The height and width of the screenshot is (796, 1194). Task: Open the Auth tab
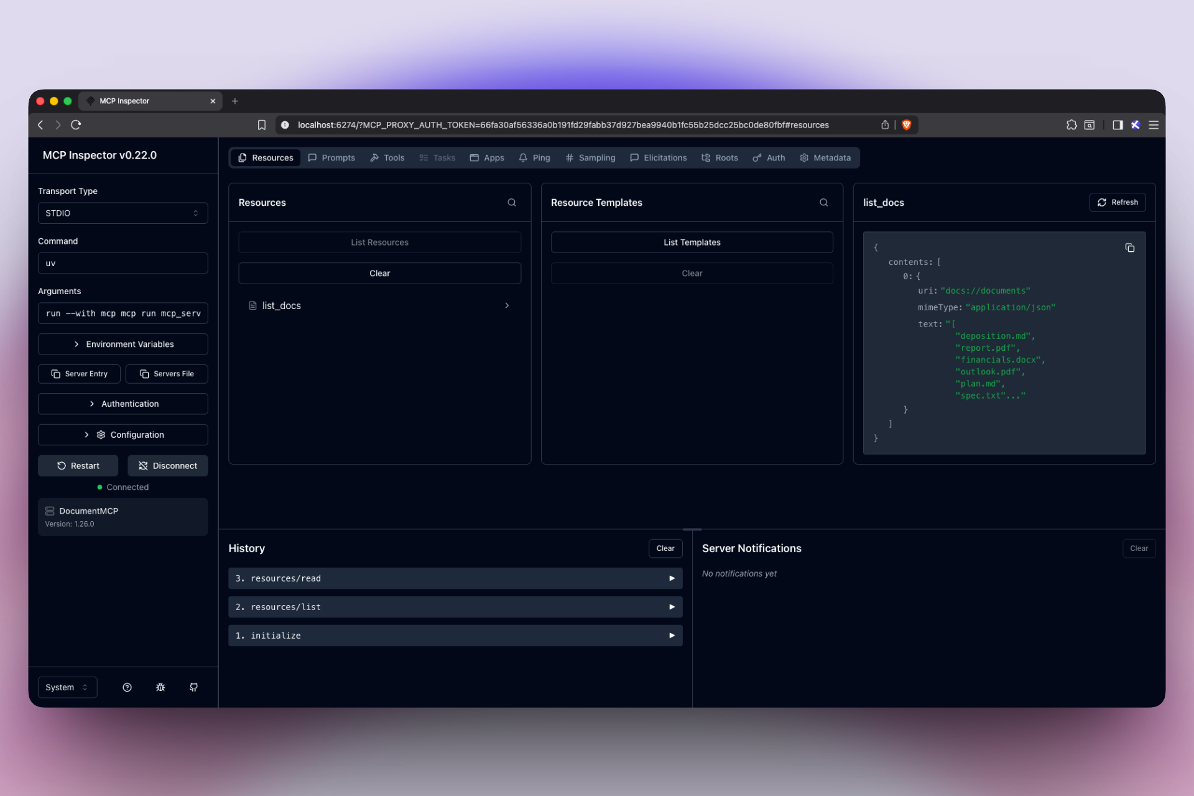(x=769, y=158)
